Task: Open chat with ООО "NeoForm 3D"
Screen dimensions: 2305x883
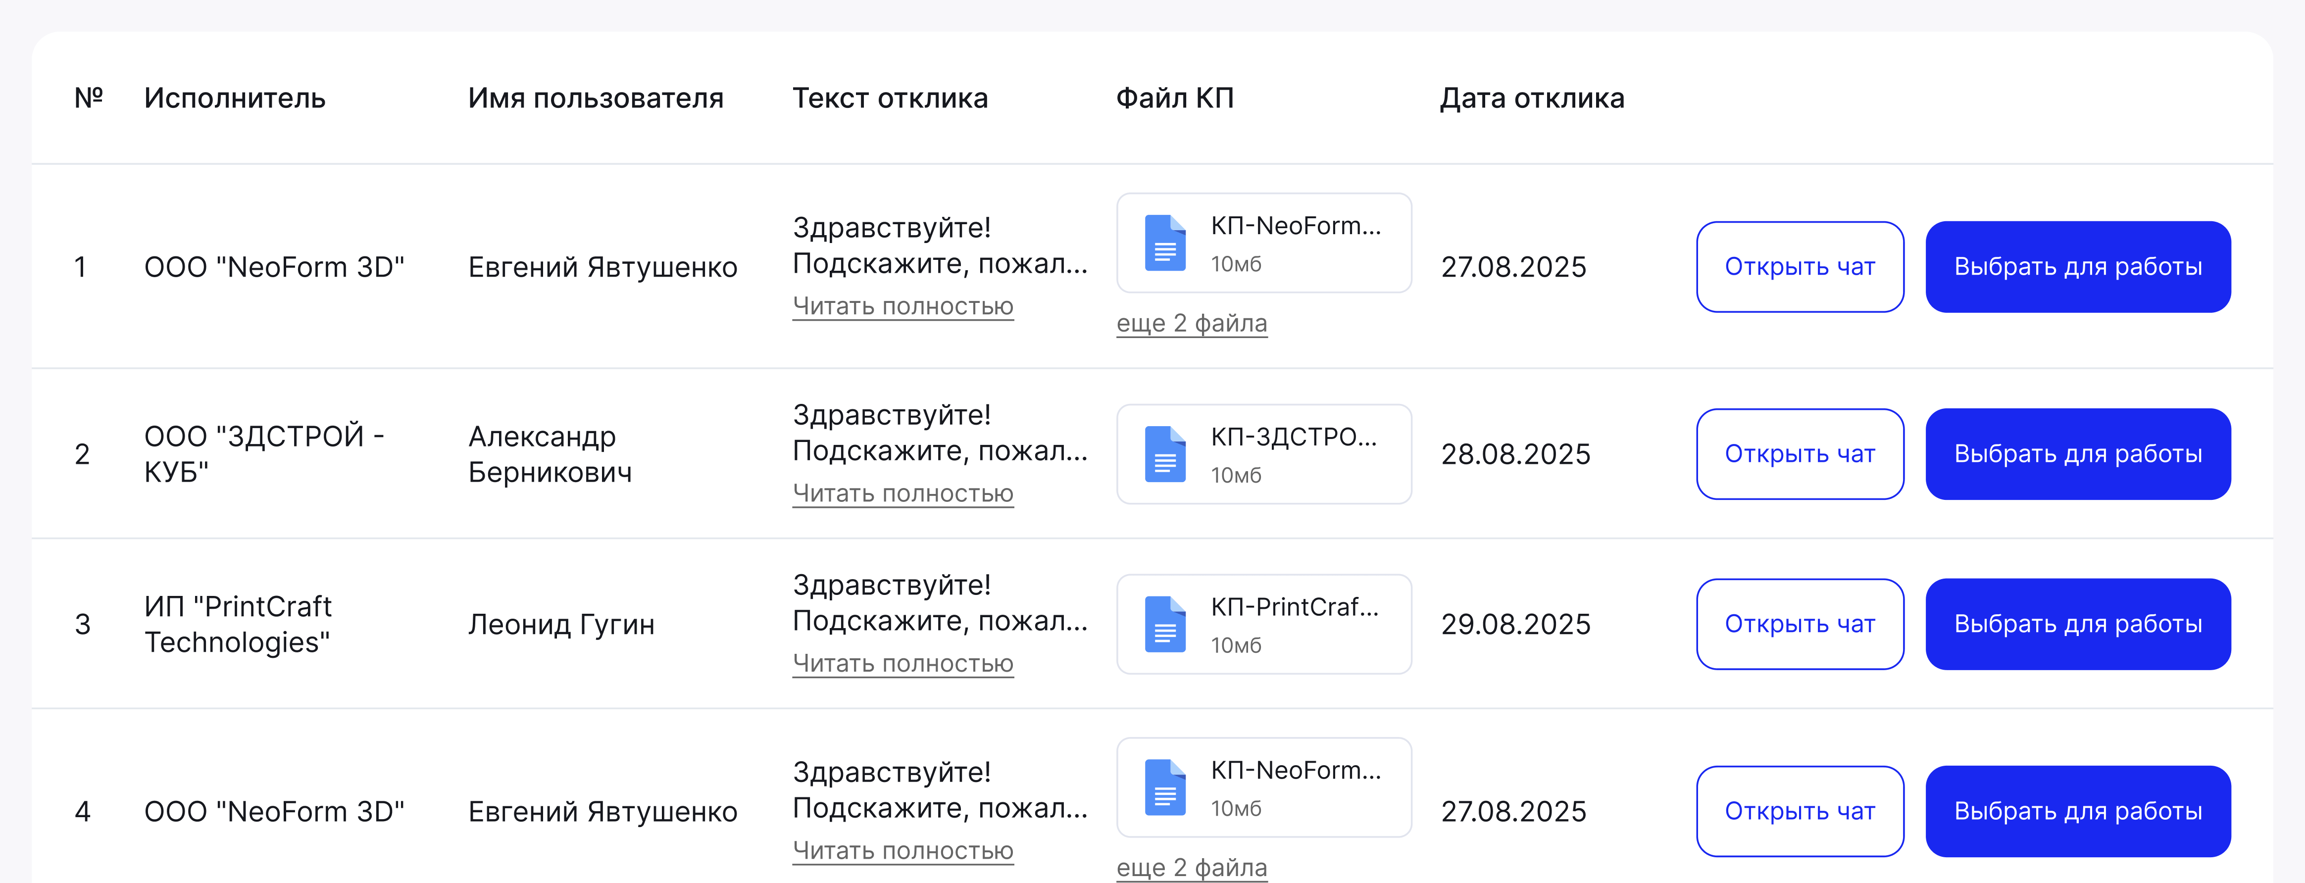Action: pos(1800,266)
